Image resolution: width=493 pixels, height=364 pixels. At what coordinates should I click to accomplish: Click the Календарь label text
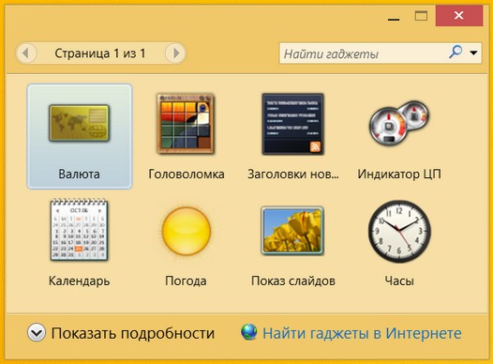click(x=80, y=281)
